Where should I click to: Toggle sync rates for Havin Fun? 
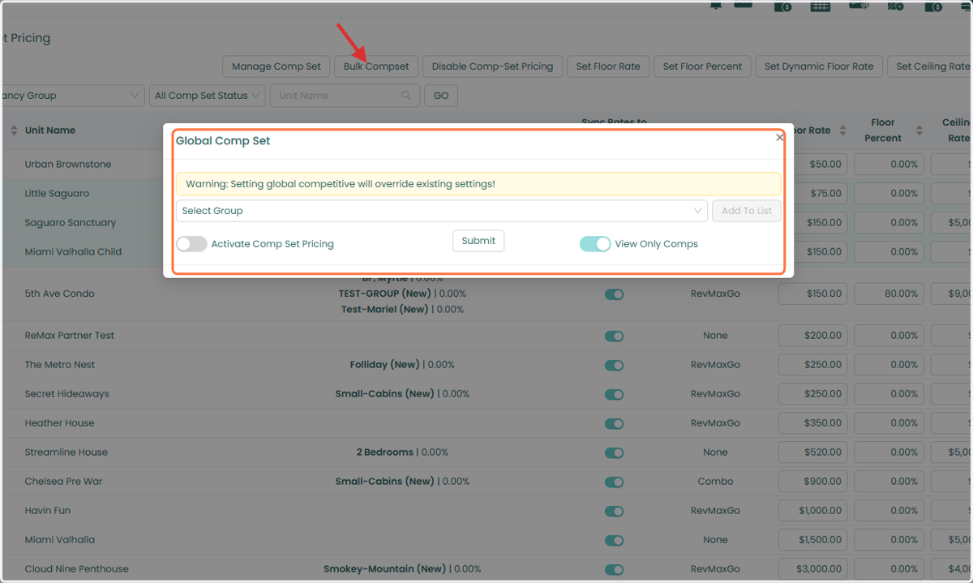click(614, 511)
